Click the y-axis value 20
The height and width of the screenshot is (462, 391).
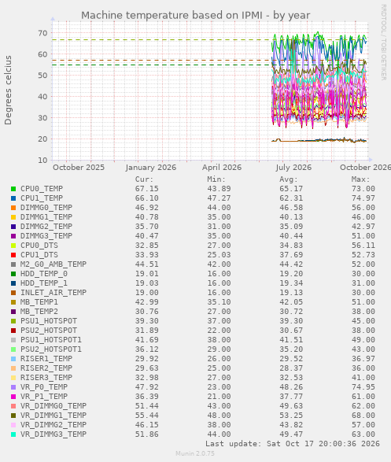pos(42,139)
